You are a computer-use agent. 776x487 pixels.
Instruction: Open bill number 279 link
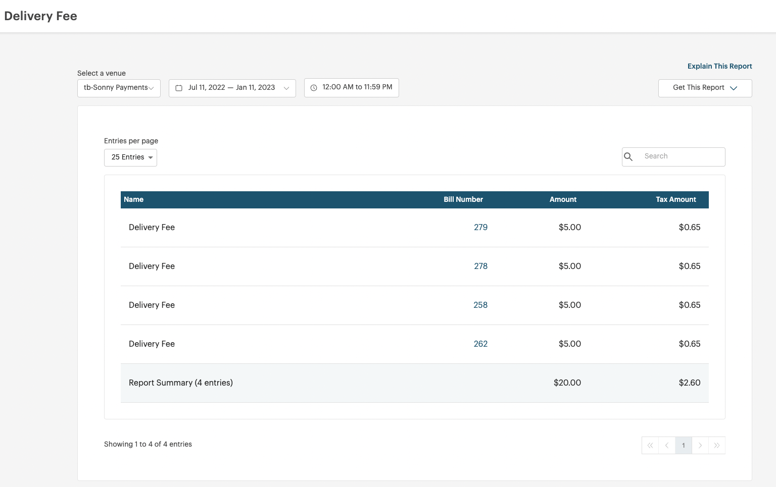click(480, 227)
